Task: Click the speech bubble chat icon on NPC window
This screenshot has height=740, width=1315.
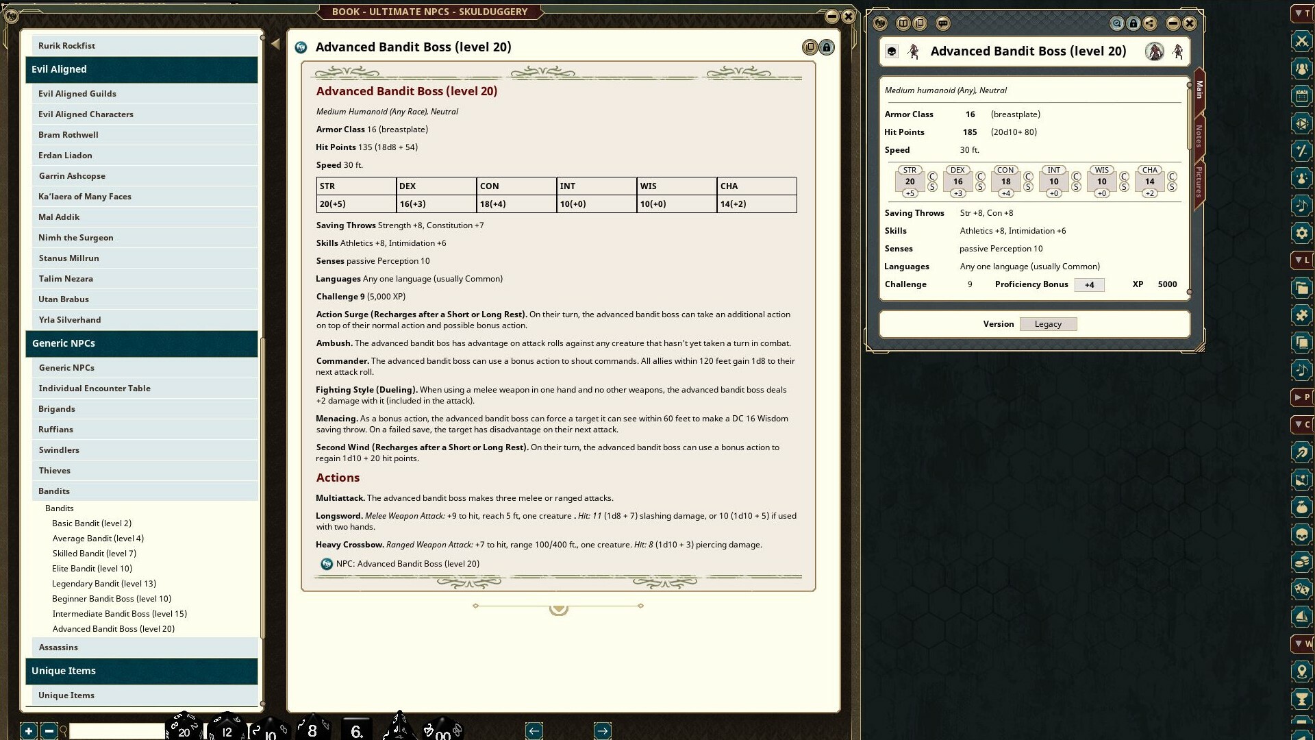Action: pos(944,23)
